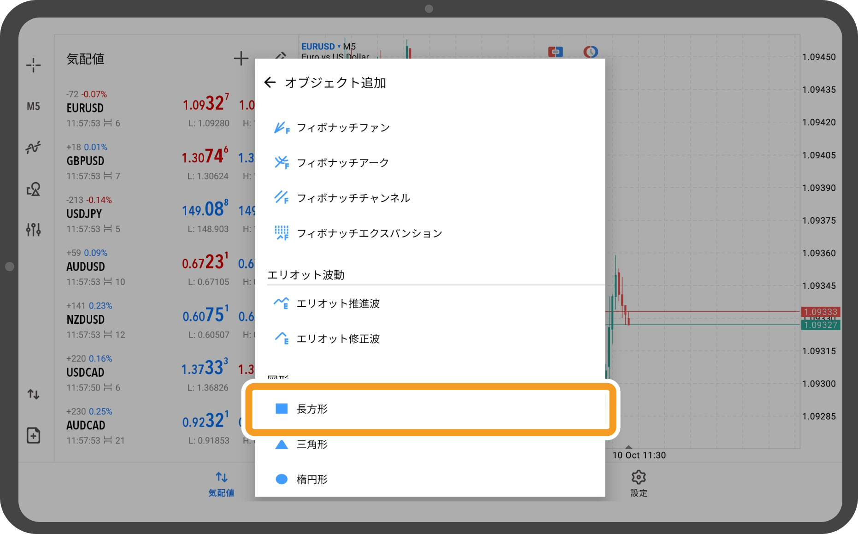This screenshot has height=534, width=858.
Task: Open the one-click trading widget icon
Action: point(555,52)
